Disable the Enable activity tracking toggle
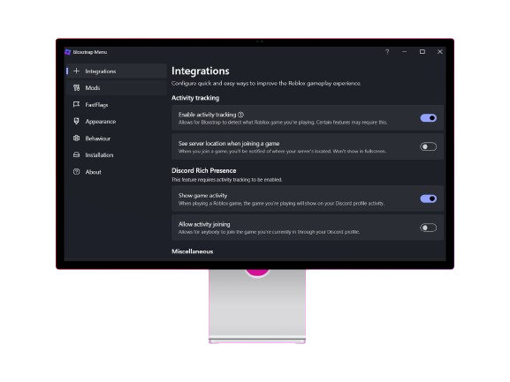 (429, 118)
